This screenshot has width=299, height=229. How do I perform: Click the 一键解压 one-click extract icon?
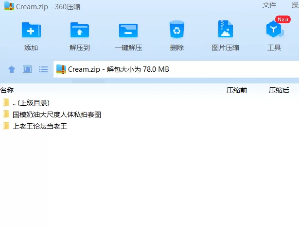[x=128, y=31]
